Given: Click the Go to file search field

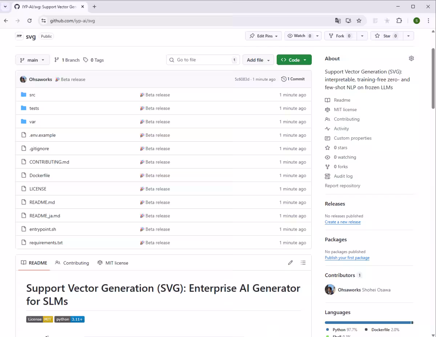Looking at the screenshot, I should [203, 60].
